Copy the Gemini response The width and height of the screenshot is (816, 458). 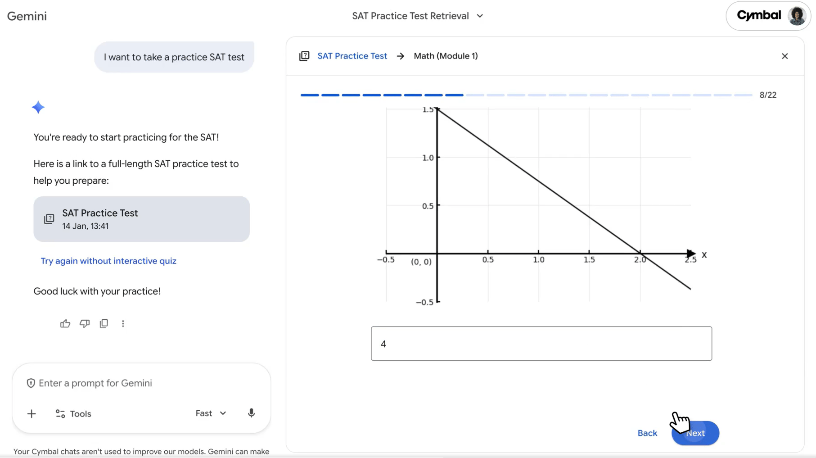[x=104, y=323]
